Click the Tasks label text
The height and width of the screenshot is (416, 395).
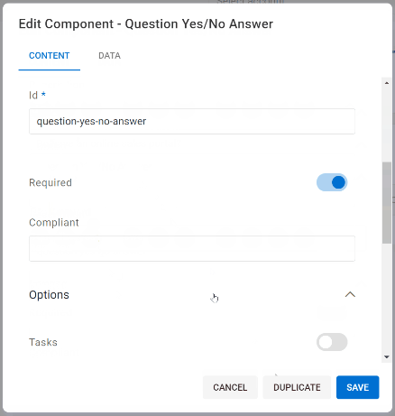(x=43, y=342)
